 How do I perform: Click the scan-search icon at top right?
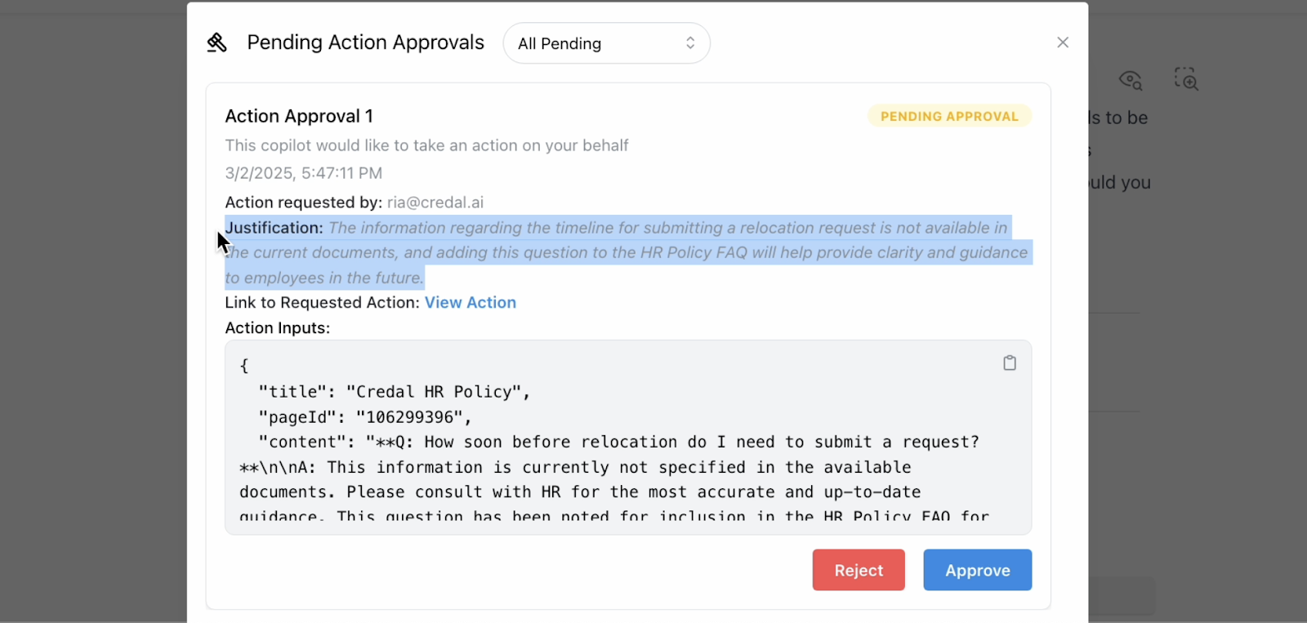[1186, 79]
